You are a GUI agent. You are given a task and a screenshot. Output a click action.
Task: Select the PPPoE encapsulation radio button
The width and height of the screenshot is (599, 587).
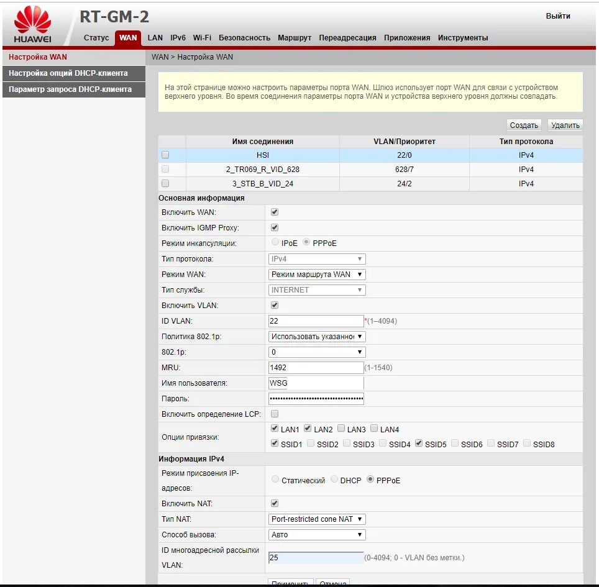(306, 242)
